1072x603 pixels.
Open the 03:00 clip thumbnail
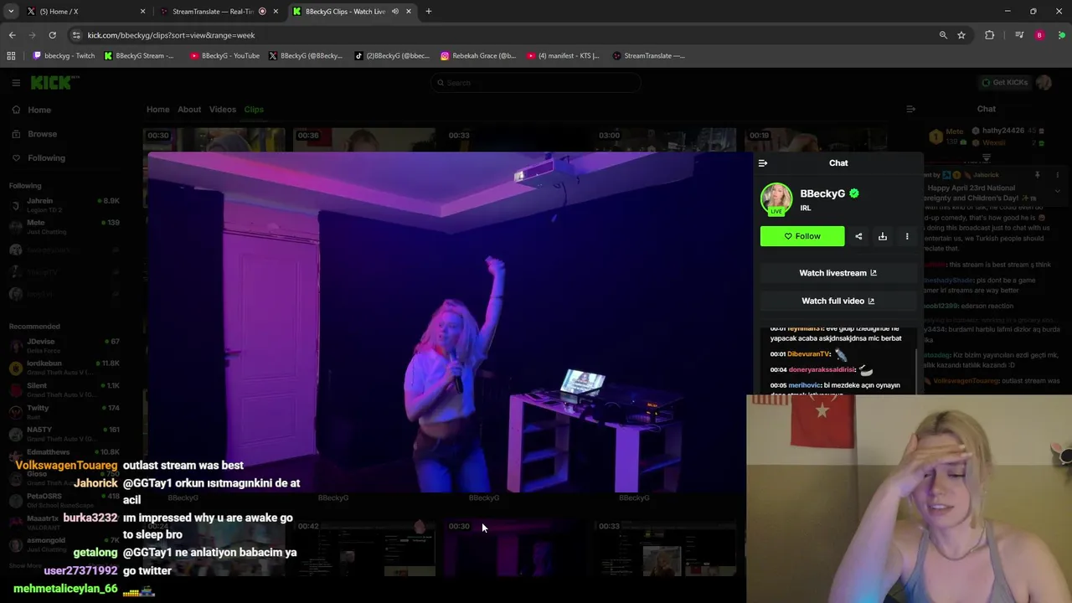pyautogui.click(x=666, y=140)
